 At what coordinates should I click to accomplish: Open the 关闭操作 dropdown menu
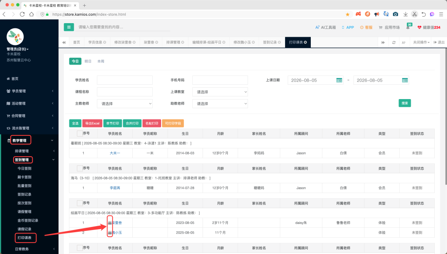point(421,42)
